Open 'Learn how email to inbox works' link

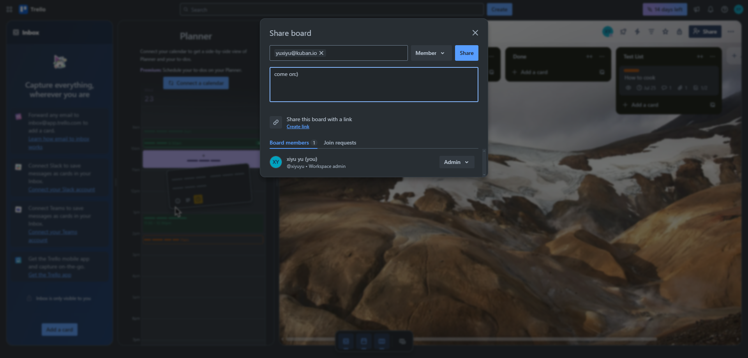pos(59,143)
